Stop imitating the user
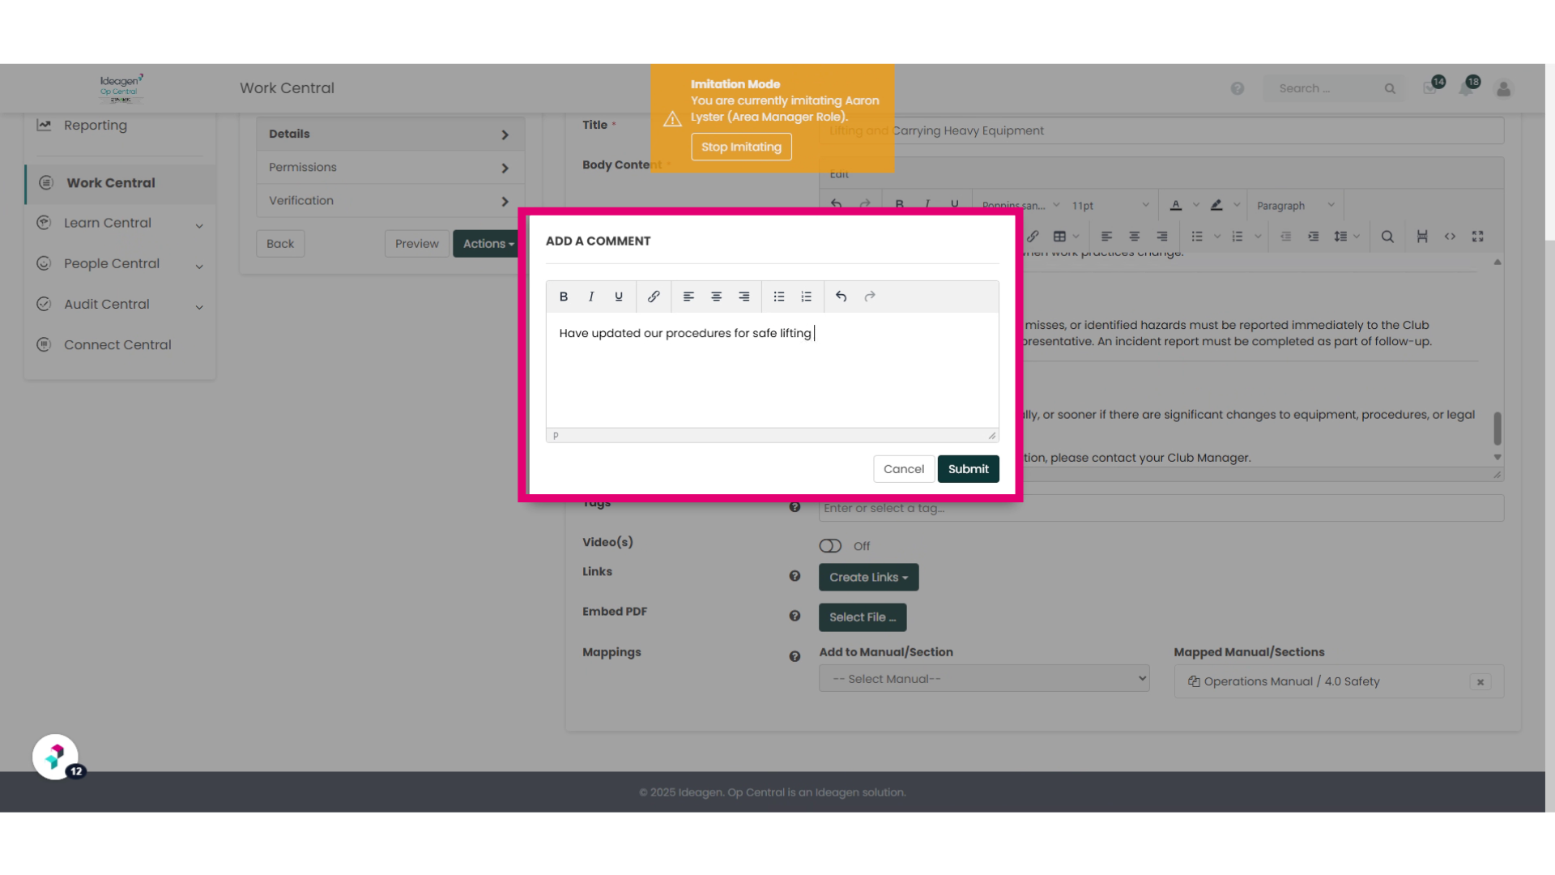The image size is (1555, 875). (x=741, y=147)
